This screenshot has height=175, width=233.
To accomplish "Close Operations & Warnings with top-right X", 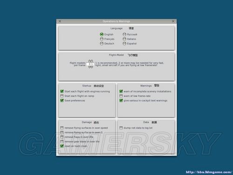I will pyautogui.click(x=173, y=21).
